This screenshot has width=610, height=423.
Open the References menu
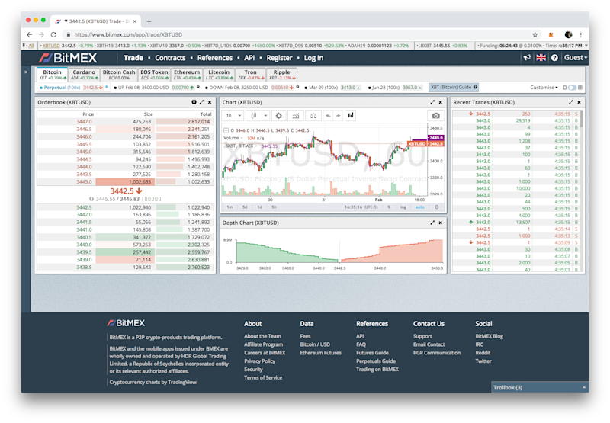(215, 58)
